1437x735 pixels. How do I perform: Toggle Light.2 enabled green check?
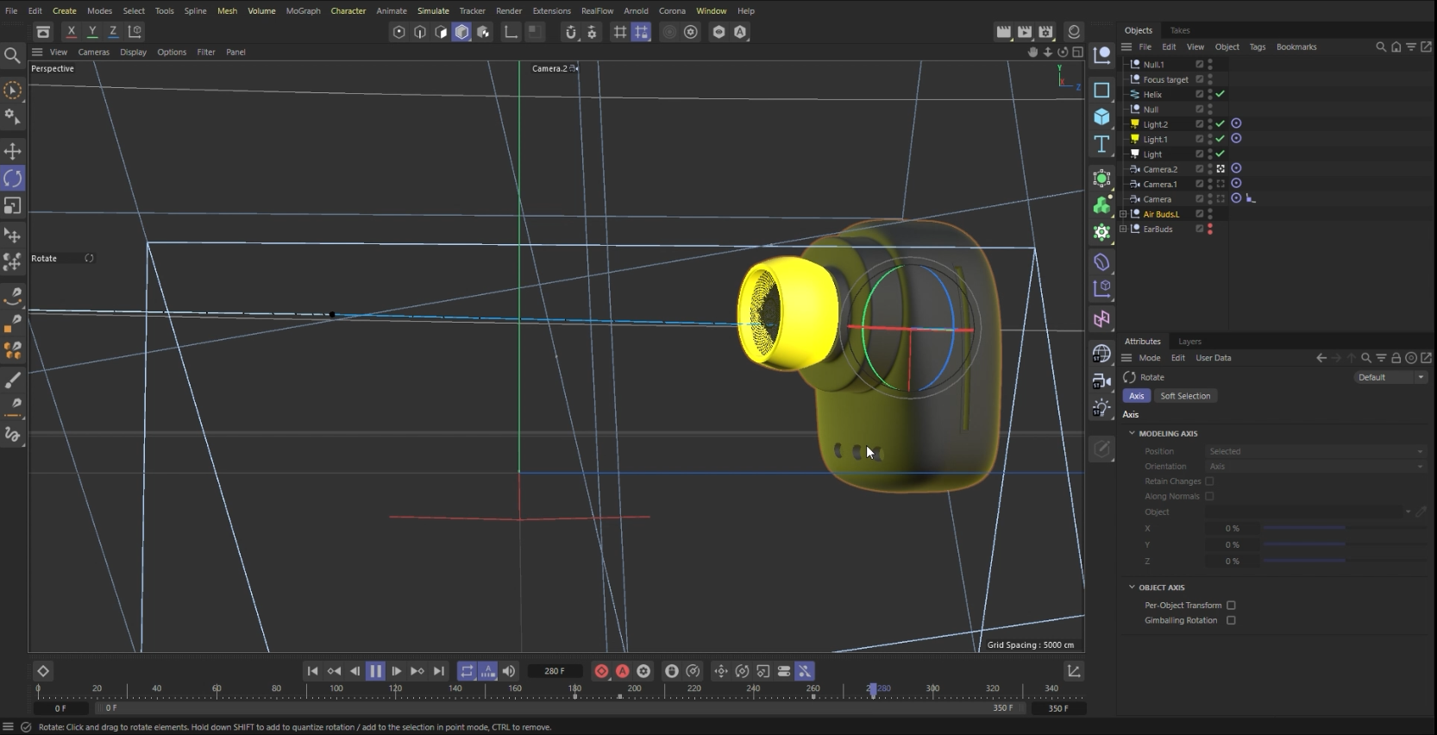pyautogui.click(x=1221, y=124)
